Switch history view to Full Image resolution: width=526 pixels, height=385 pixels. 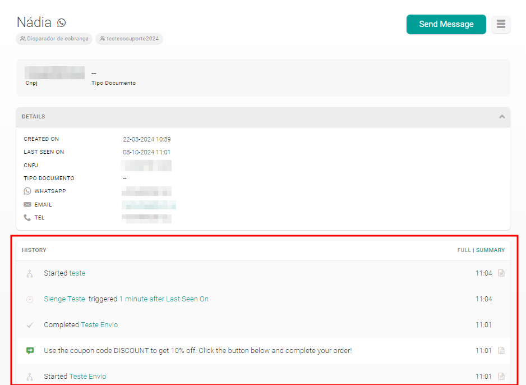coord(464,250)
